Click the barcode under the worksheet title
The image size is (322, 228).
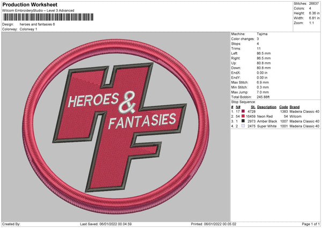48,17
